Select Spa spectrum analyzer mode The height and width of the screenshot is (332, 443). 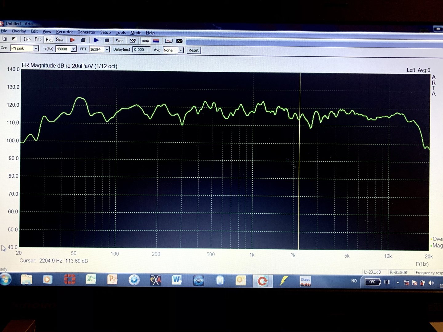coord(59,40)
